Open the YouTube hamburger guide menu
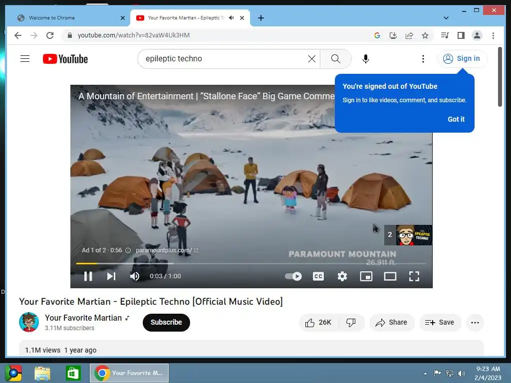The width and height of the screenshot is (511, 383). pyautogui.click(x=25, y=59)
